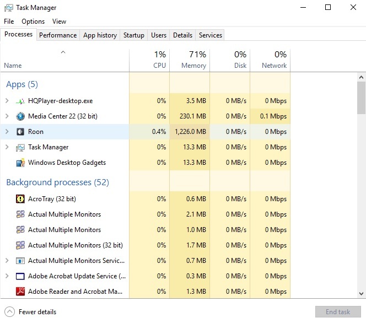Expand the Roon process group
This screenshot has width=366, height=323.
click(x=7, y=132)
